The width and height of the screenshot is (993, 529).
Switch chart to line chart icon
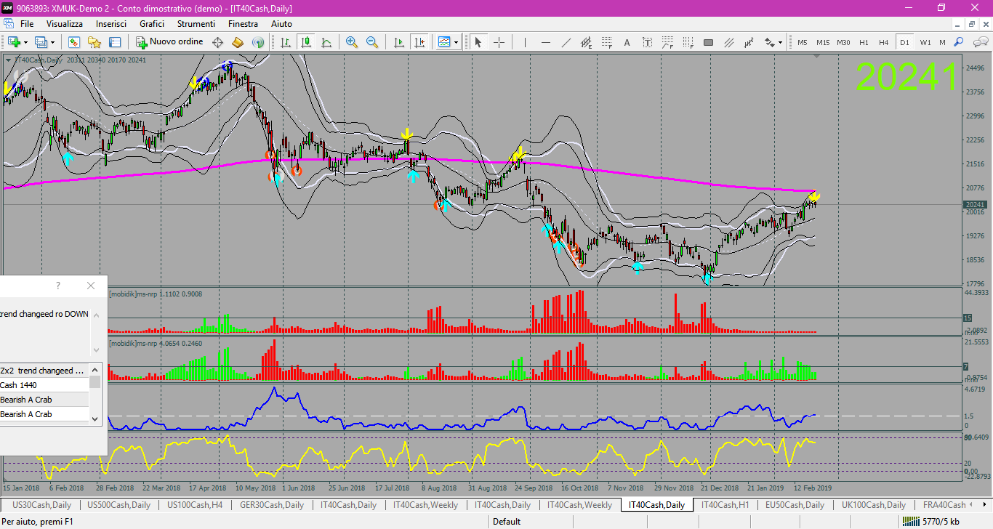coord(326,42)
